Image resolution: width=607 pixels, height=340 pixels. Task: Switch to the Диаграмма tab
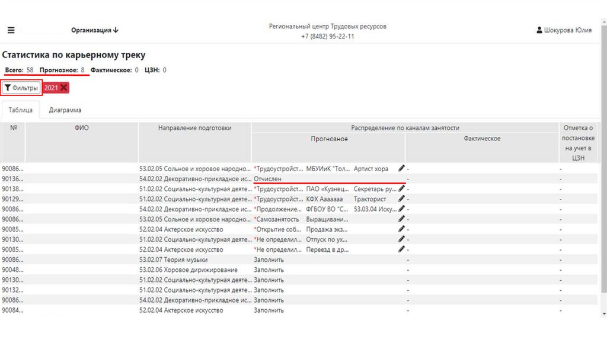(x=65, y=110)
